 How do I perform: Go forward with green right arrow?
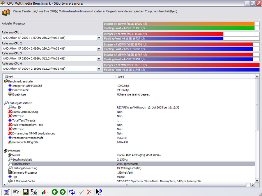pyautogui.click(x=63, y=192)
